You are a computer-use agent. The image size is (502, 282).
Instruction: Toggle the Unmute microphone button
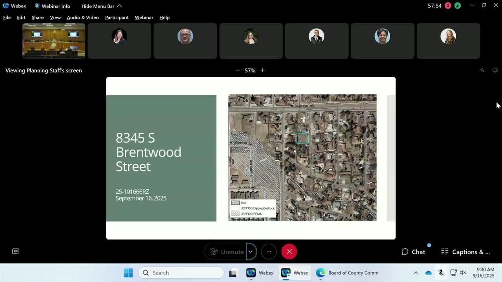pyautogui.click(x=226, y=252)
